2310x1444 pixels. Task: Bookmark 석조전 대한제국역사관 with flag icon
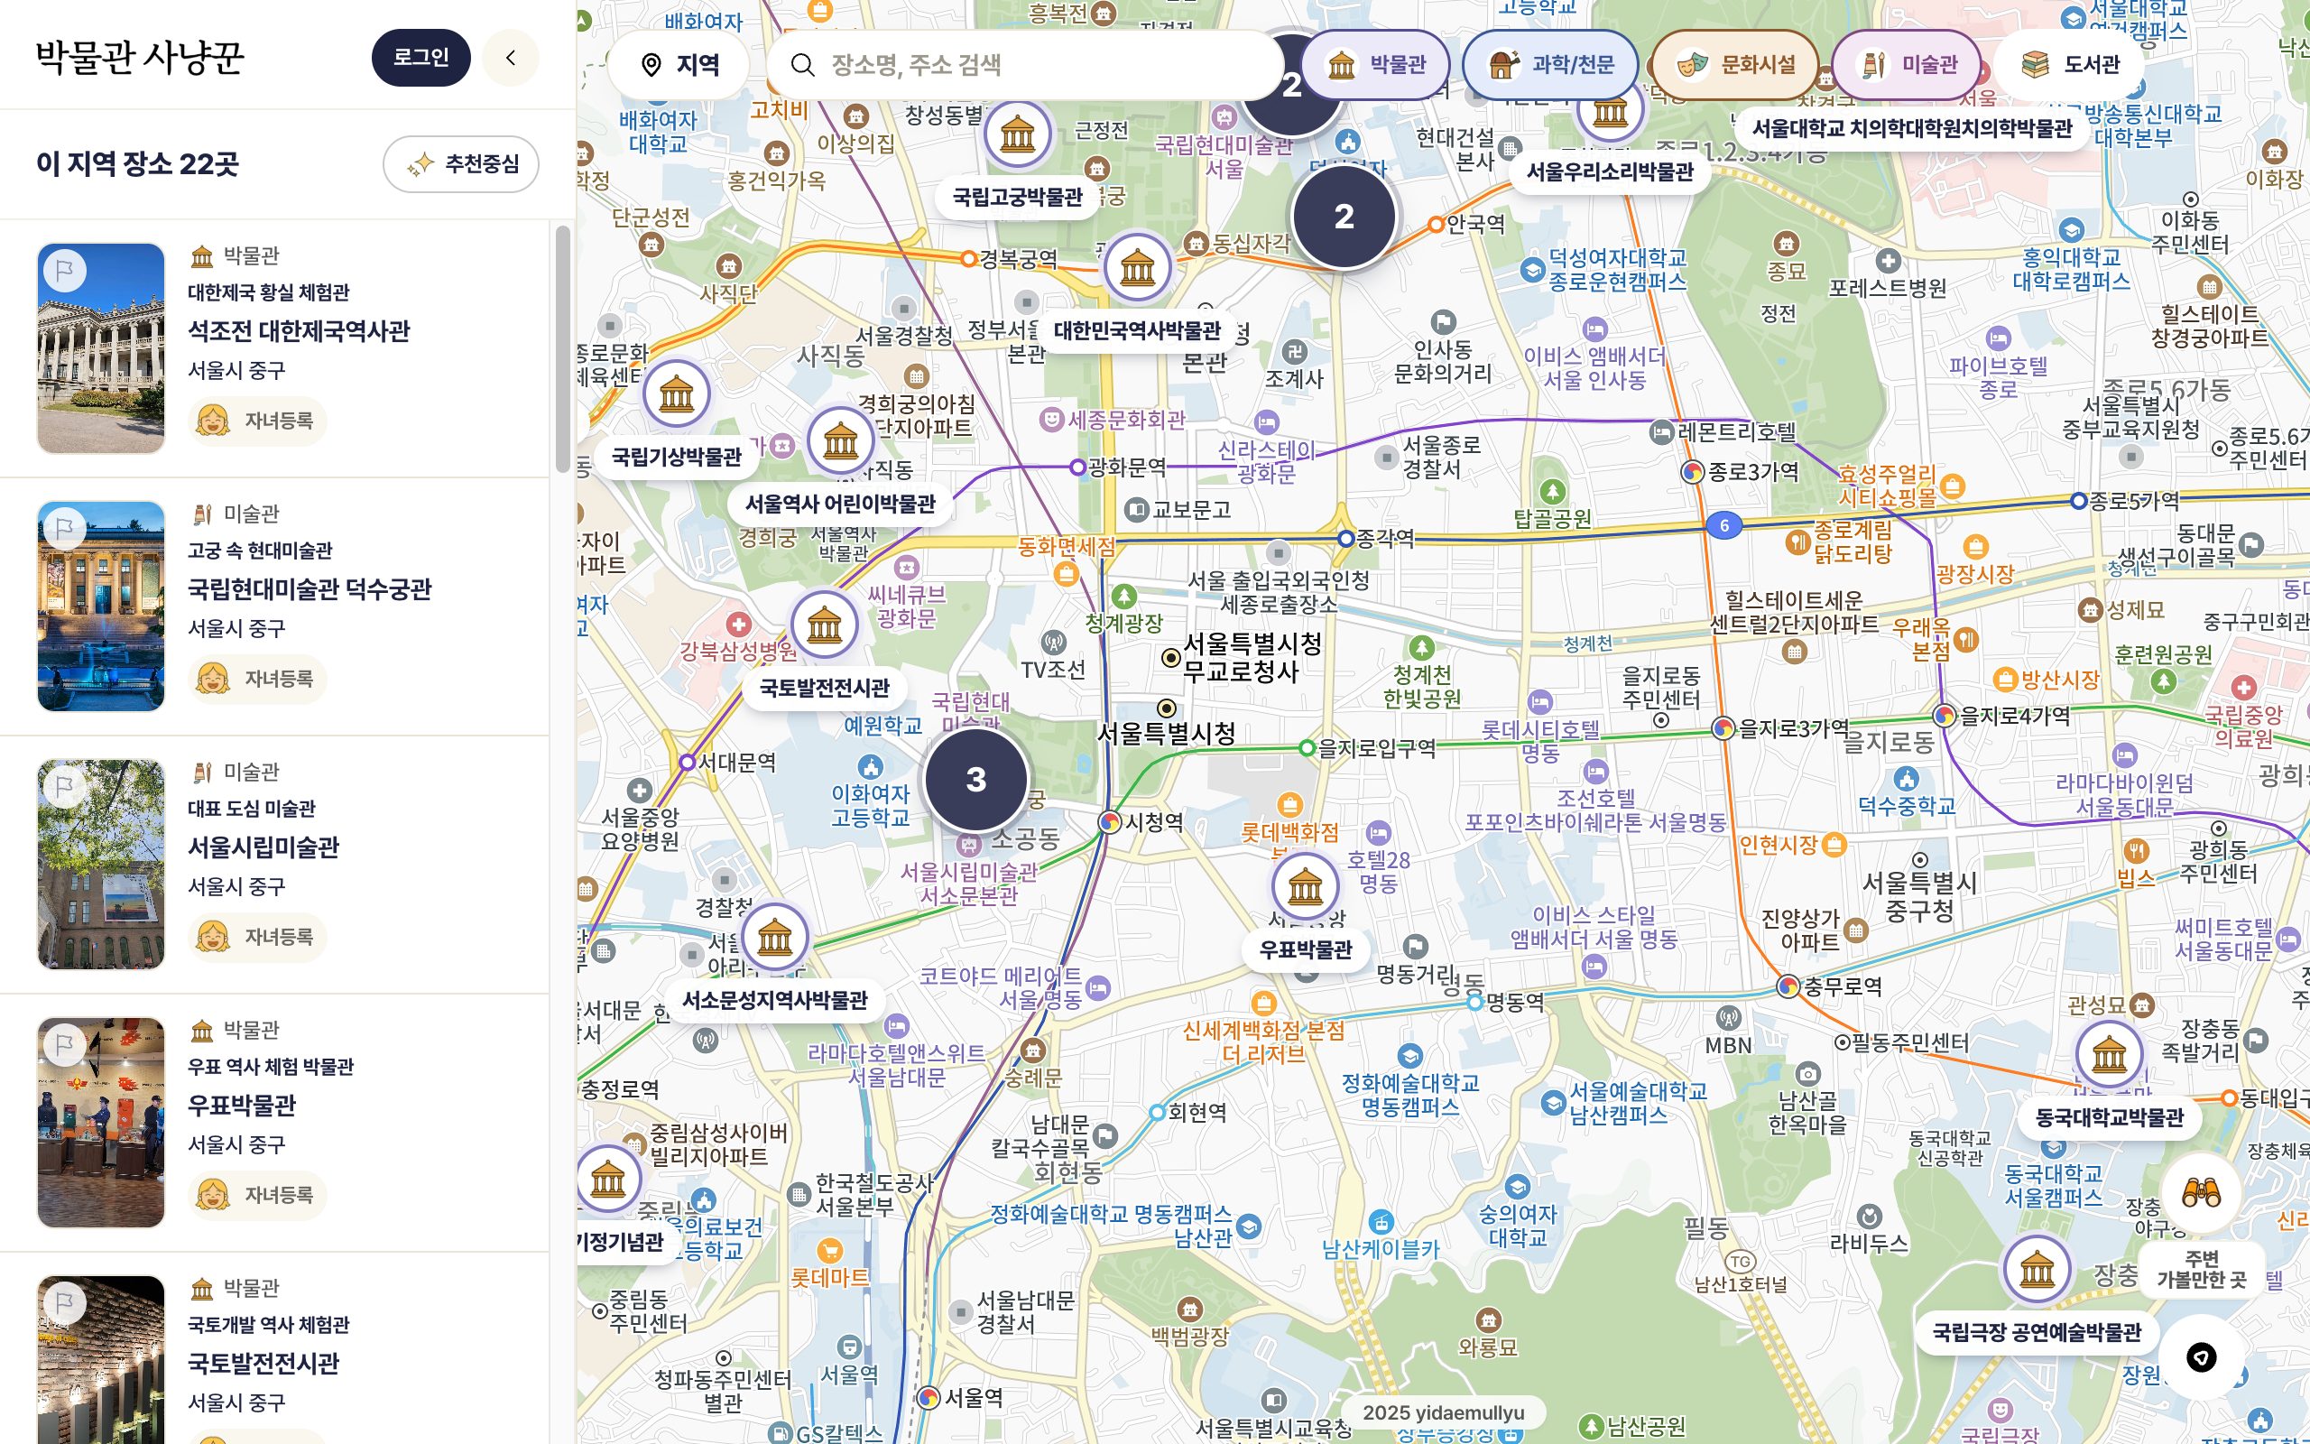click(x=65, y=270)
